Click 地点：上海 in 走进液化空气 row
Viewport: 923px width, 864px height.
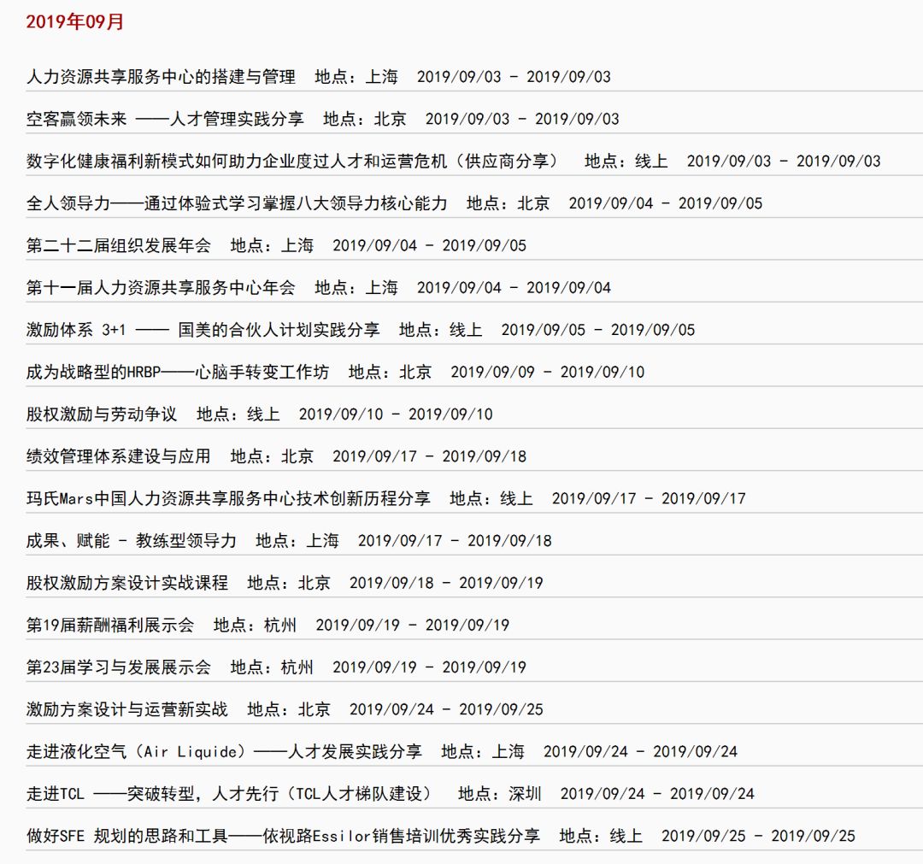pos(483,751)
